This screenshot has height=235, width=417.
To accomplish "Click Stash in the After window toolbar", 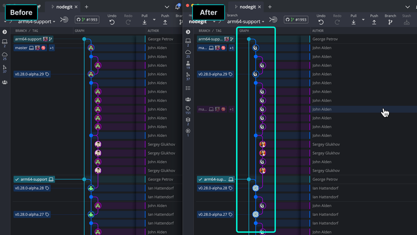I will point(407,19).
